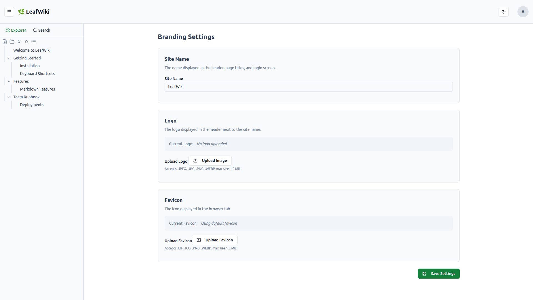The height and width of the screenshot is (300, 533).
Task: Collapse the Features section
Action: [x=9, y=81]
